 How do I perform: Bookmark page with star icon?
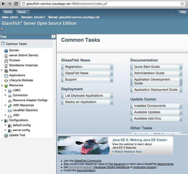182,4
